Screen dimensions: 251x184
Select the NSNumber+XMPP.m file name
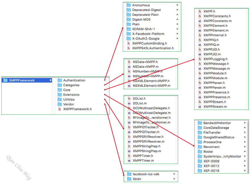click(x=148, y=76)
